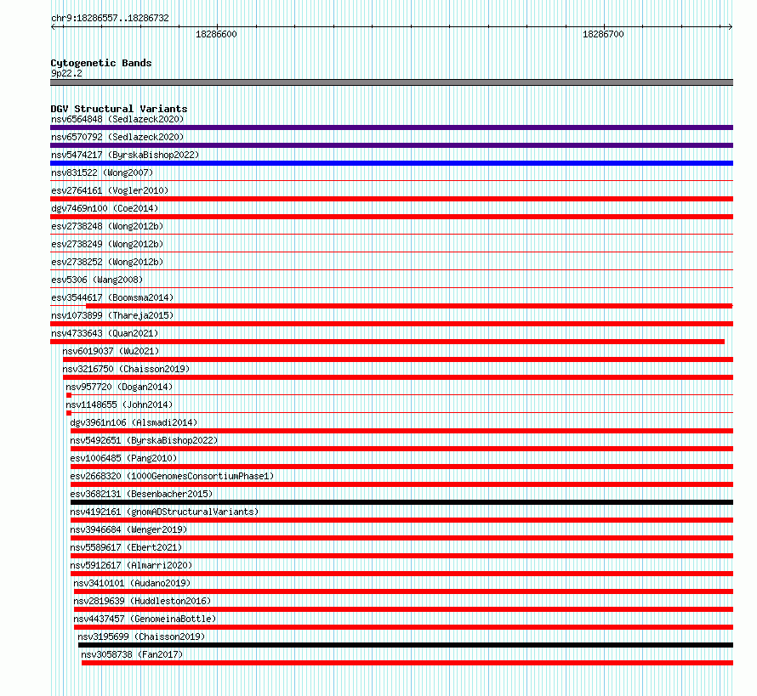The width and height of the screenshot is (757, 696).
Task: Open esv5306 (Wang2008) variant
Action: point(97,280)
